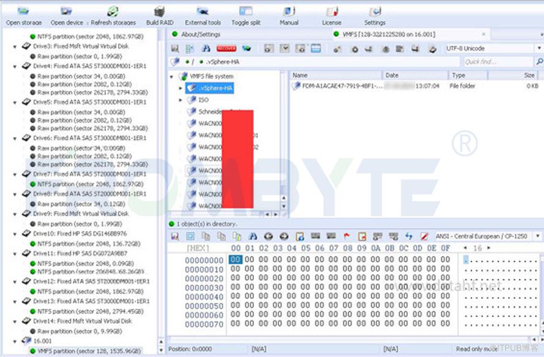Image resolution: width=544 pixels, height=357 pixels.
Task: Open UTF-8 Unicode encoding dropdown
Action: click(x=538, y=48)
